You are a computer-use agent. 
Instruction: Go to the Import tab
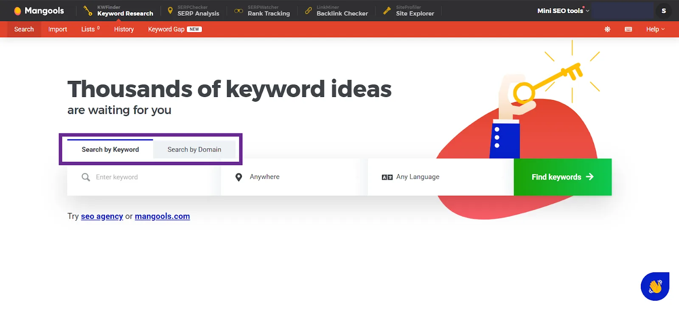tap(58, 29)
